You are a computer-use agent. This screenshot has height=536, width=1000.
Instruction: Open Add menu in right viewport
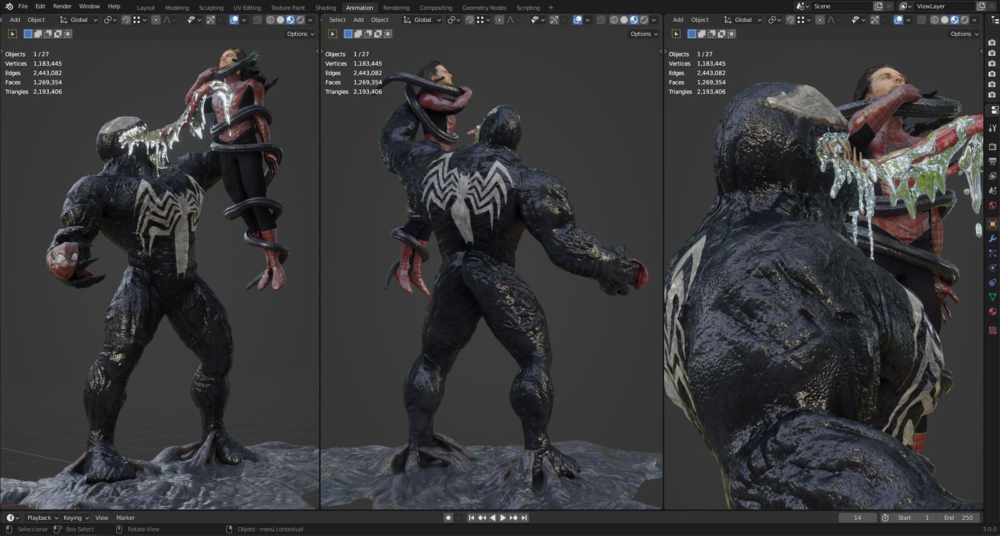[678, 20]
